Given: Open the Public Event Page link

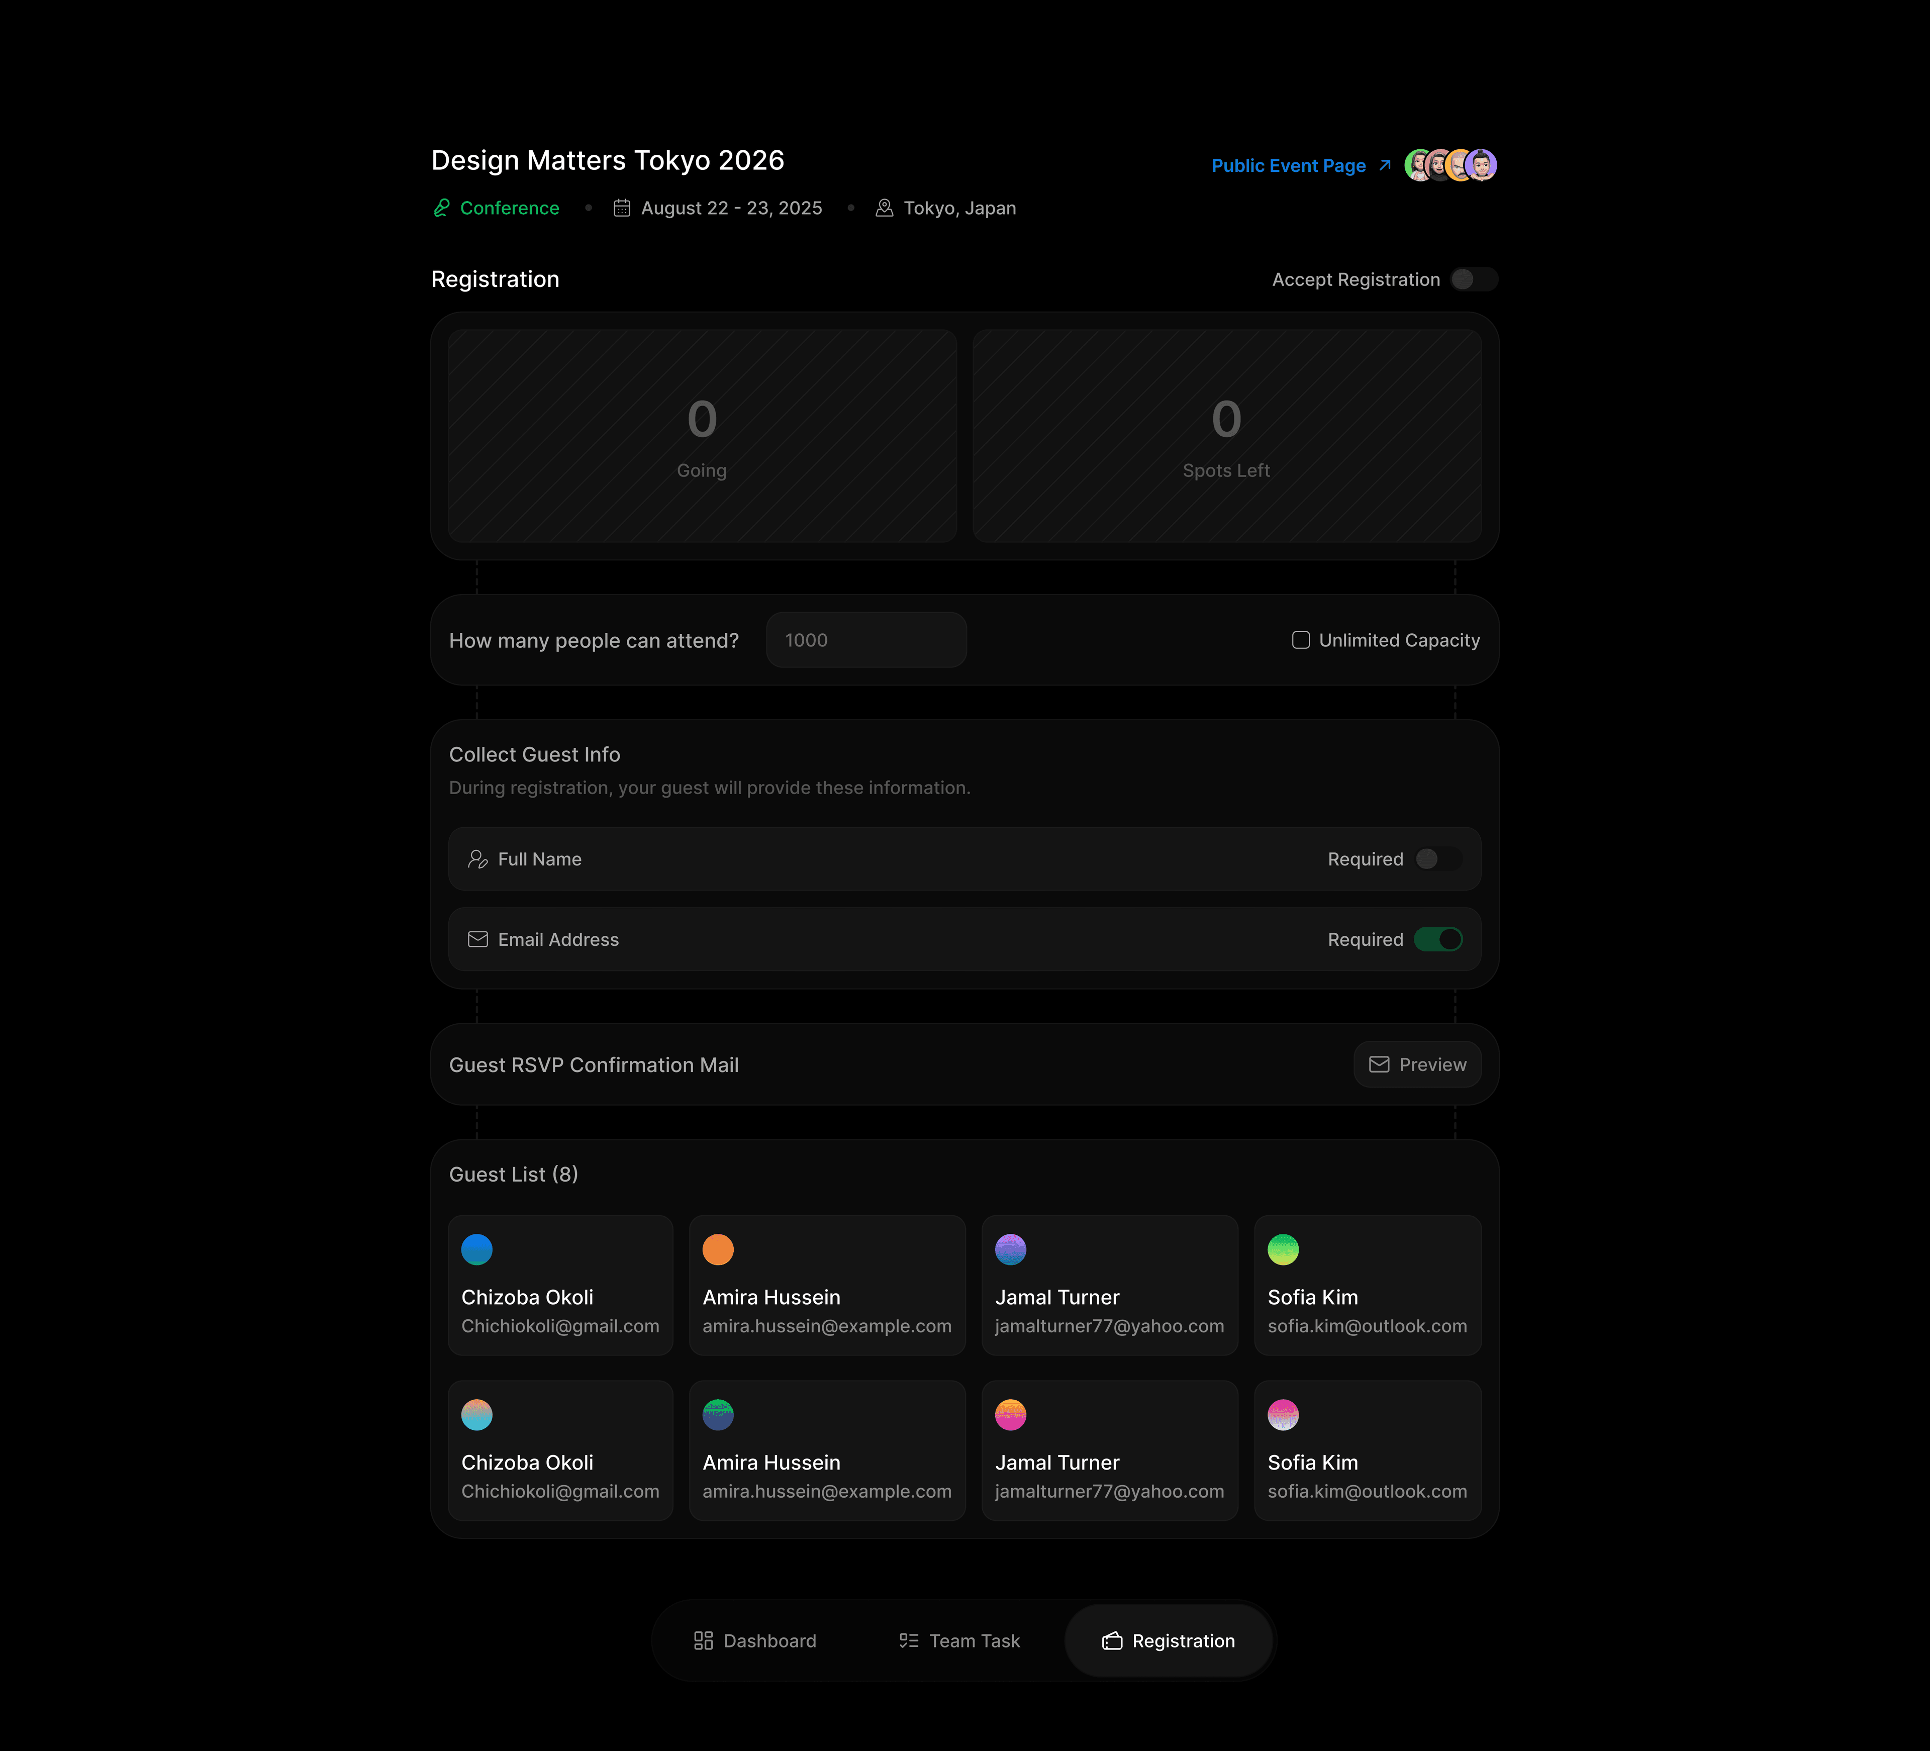Looking at the screenshot, I should point(1288,166).
